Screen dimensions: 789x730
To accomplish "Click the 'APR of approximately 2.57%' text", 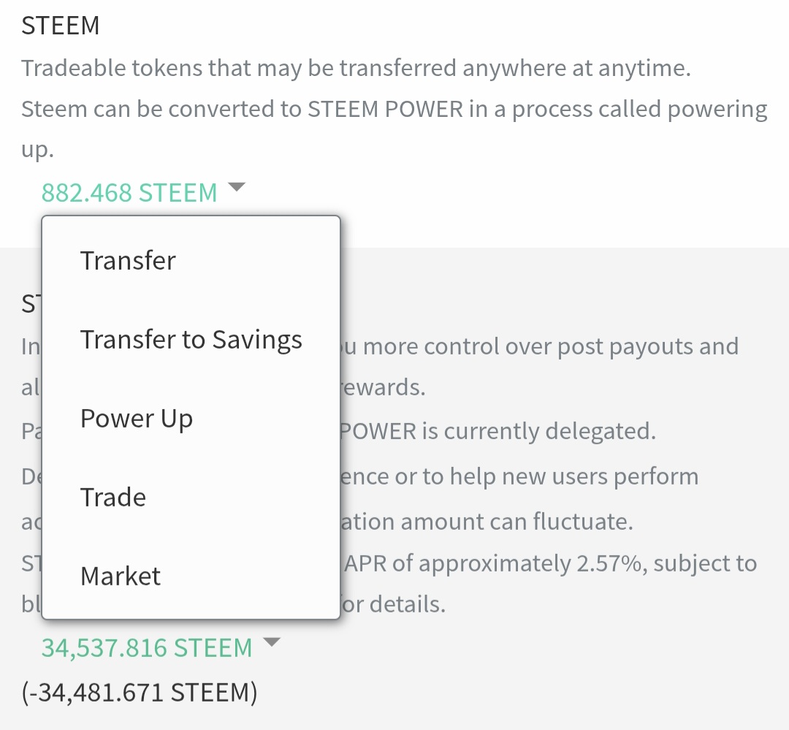I will point(548,563).
